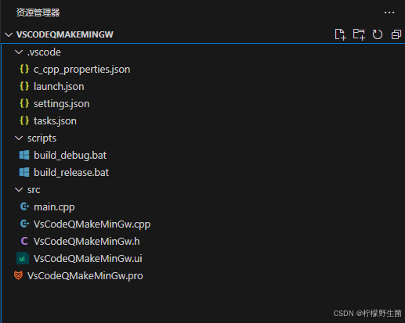Viewport: 405px width, 323px height.
Task: Click the C++ icon beside VsCodeQMakeMinGw.cpp
Action: click(x=24, y=224)
